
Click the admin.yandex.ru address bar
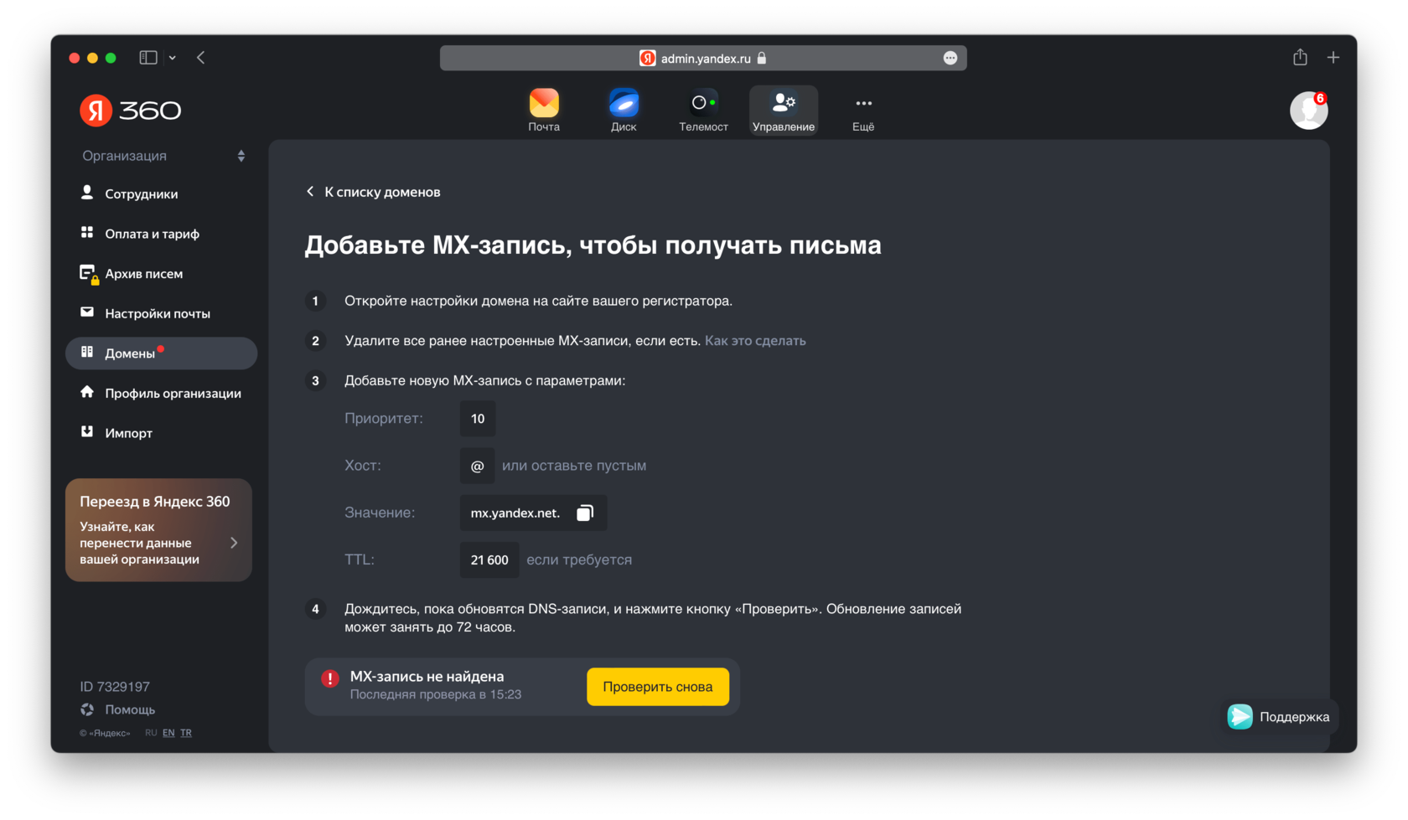click(703, 58)
